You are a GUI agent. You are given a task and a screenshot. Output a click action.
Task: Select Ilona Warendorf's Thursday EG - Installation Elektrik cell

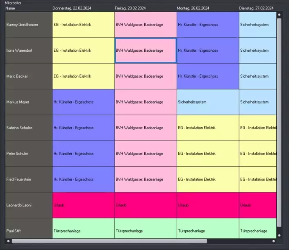(84, 50)
